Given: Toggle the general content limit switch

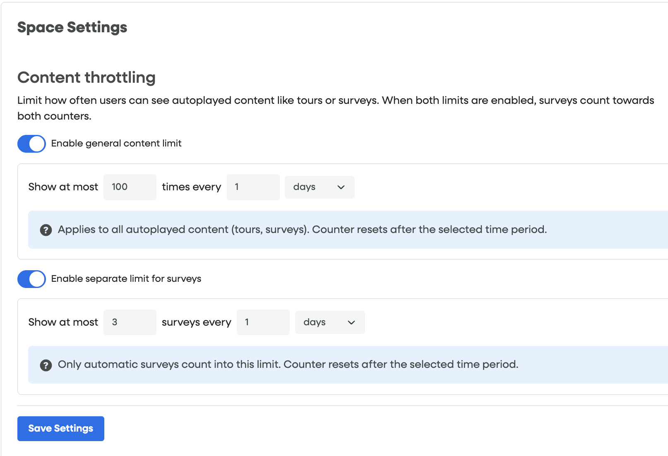Looking at the screenshot, I should coord(31,144).
